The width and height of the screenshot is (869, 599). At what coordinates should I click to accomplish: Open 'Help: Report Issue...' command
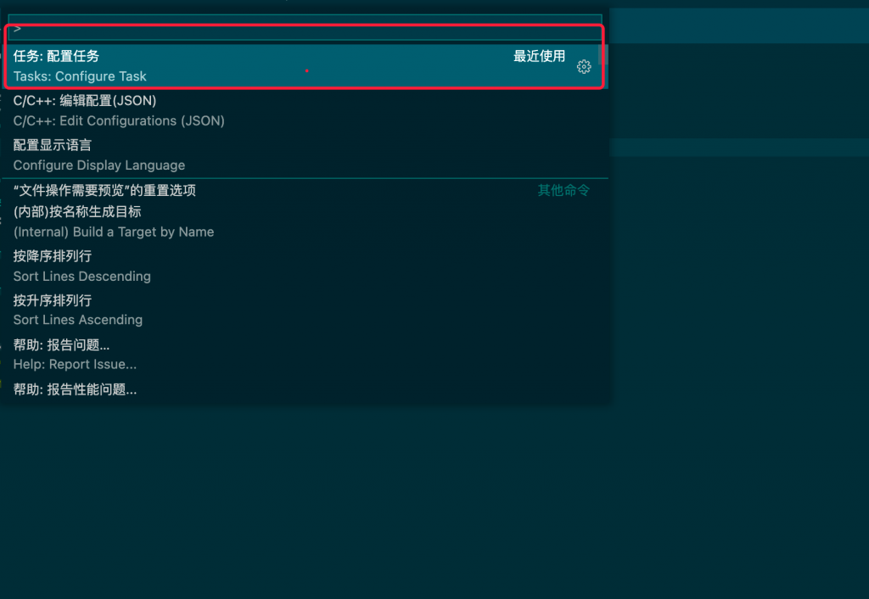(x=75, y=364)
